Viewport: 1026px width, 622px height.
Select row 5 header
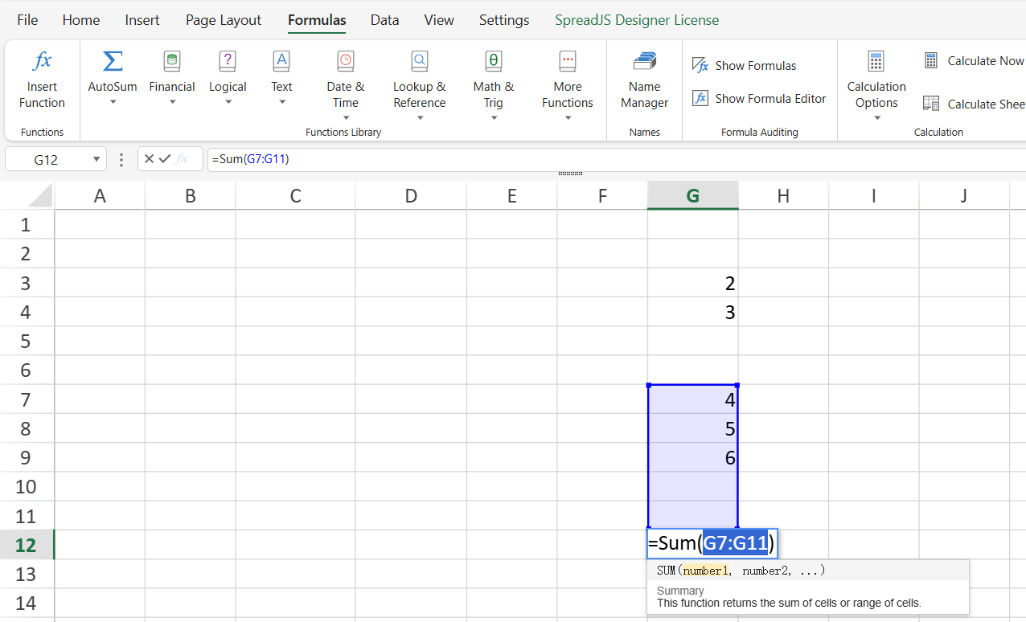[x=27, y=342]
